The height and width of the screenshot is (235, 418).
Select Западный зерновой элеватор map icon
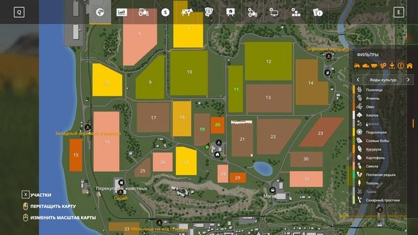coord(88,127)
